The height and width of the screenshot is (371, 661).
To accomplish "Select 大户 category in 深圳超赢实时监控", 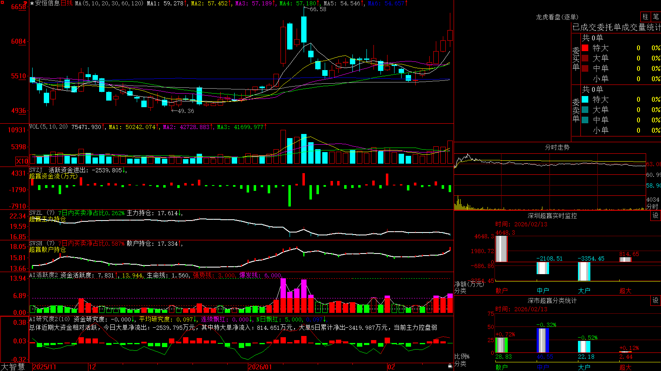I will point(584,291).
